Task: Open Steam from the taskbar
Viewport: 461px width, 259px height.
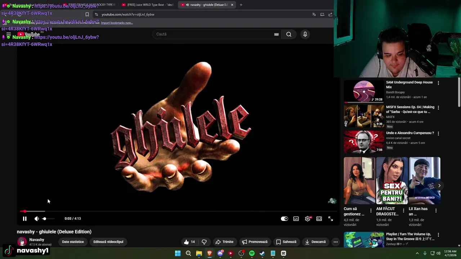Action: (x=262, y=253)
